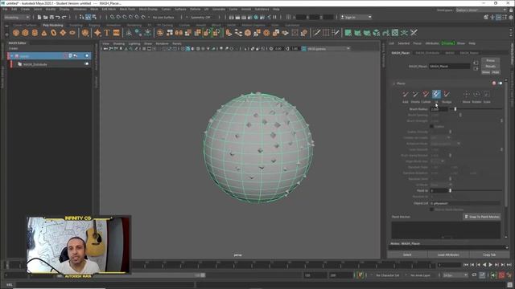Click the polygon Type tool shelf icon

[107, 33]
